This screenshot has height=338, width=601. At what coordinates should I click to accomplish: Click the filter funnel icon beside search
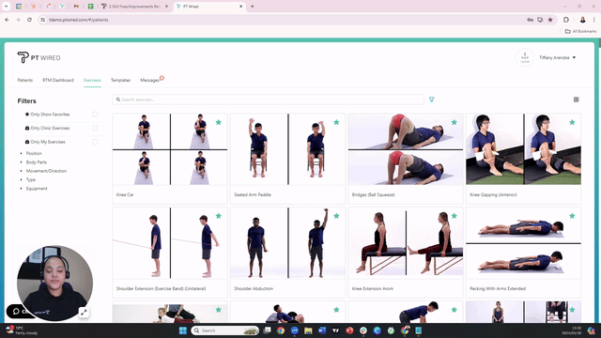(x=431, y=100)
